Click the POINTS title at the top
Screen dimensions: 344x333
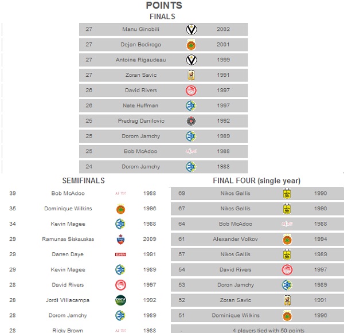coord(164,6)
